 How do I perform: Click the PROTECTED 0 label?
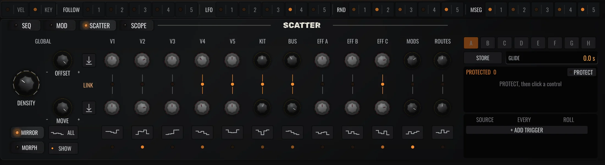pyautogui.click(x=481, y=72)
